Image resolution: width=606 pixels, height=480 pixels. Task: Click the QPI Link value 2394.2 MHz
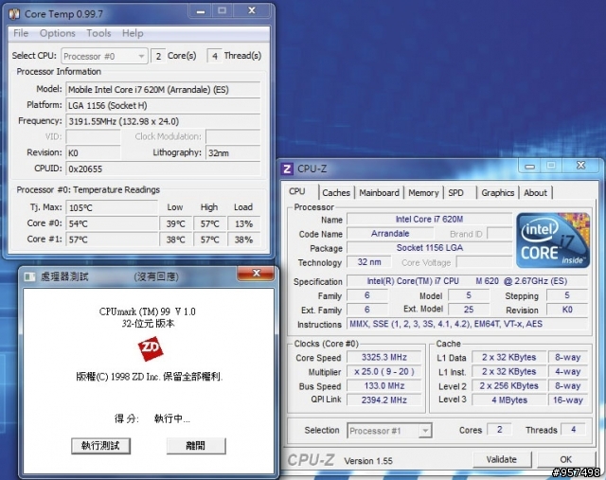tap(384, 400)
